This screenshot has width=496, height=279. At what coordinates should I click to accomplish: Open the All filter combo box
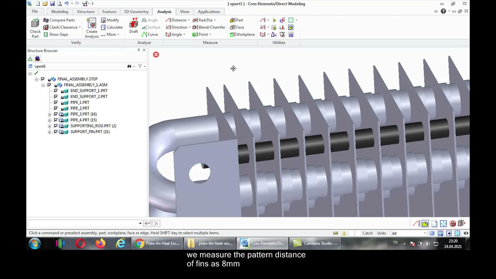click(x=409, y=233)
